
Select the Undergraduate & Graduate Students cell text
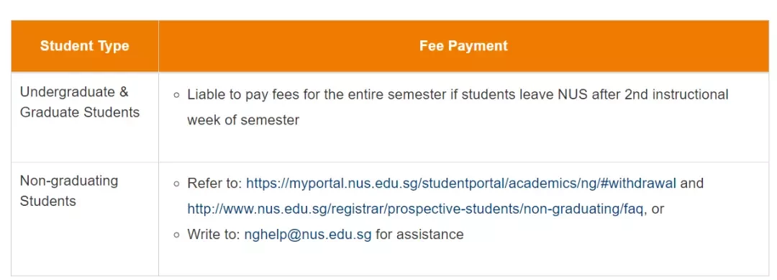80,102
